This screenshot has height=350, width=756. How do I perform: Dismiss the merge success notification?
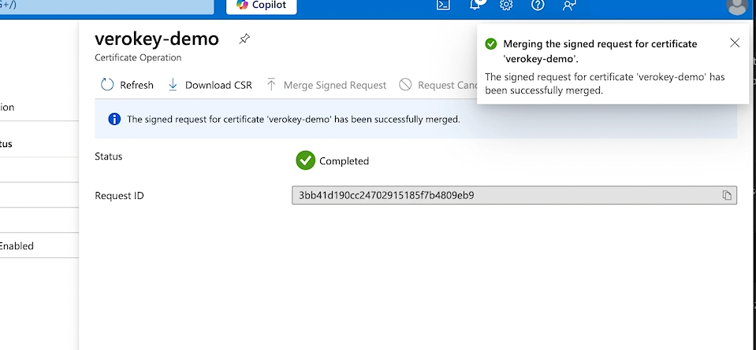[x=735, y=43]
